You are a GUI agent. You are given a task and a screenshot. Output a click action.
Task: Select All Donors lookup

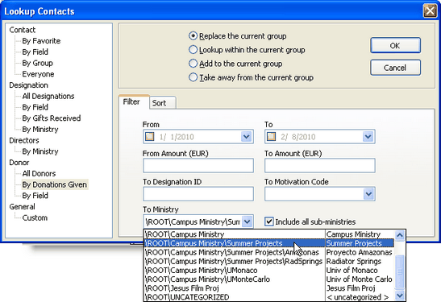[x=39, y=173]
